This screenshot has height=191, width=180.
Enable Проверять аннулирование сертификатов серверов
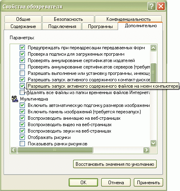point(22,67)
